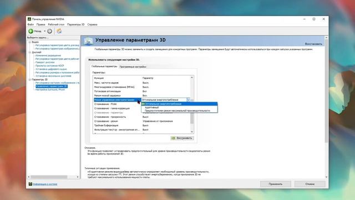
Task: Open the Back history dropdown arrow
Action: pyautogui.click(x=45, y=31)
